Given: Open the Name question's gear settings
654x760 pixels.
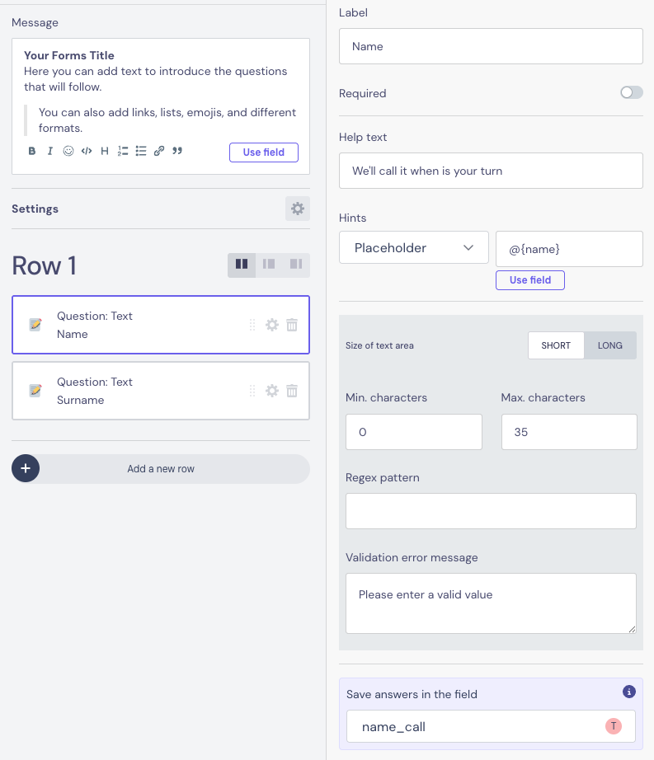Looking at the screenshot, I should [x=272, y=325].
